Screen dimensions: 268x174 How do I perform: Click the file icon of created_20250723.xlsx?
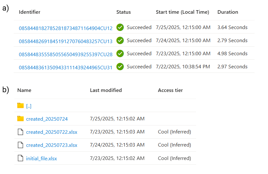click(x=20, y=145)
